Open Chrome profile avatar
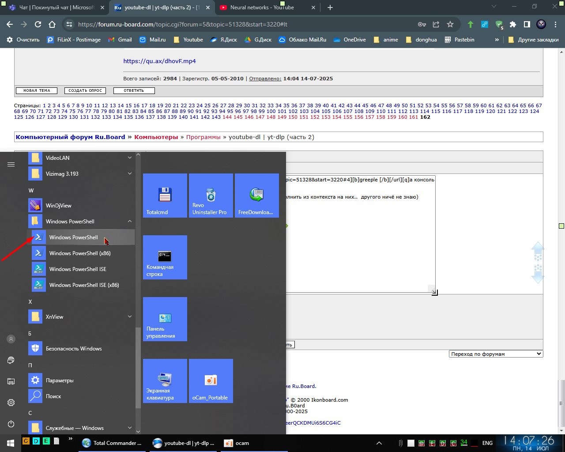This screenshot has width=565, height=452. (x=541, y=24)
